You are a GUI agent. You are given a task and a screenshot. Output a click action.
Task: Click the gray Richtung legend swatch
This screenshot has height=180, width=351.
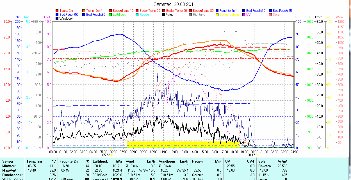point(191,15)
